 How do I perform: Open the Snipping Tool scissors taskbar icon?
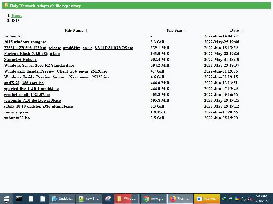point(108,199)
